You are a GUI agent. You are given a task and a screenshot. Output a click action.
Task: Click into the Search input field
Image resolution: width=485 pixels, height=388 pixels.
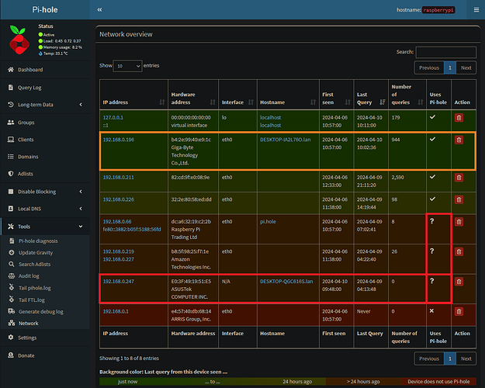tap(445, 52)
